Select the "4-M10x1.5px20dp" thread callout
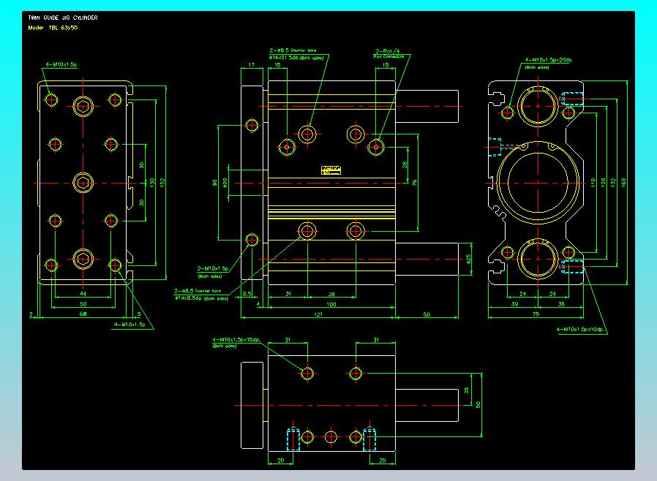This screenshot has width=657, height=481. tap(548, 60)
